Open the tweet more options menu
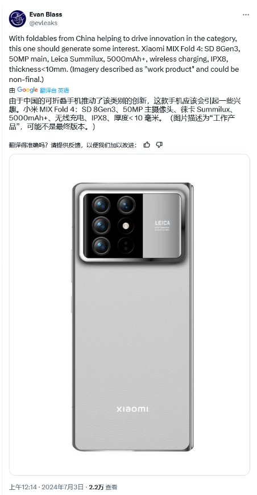The width and height of the screenshot is (257, 495). point(246,15)
